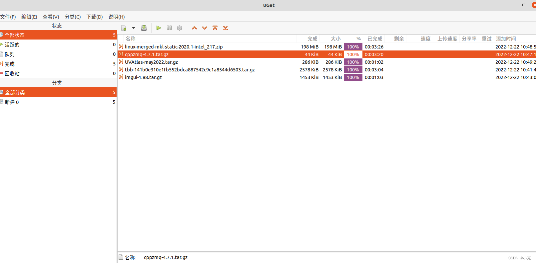
Task: Select 全部分类 in the category list
Action: coord(58,92)
